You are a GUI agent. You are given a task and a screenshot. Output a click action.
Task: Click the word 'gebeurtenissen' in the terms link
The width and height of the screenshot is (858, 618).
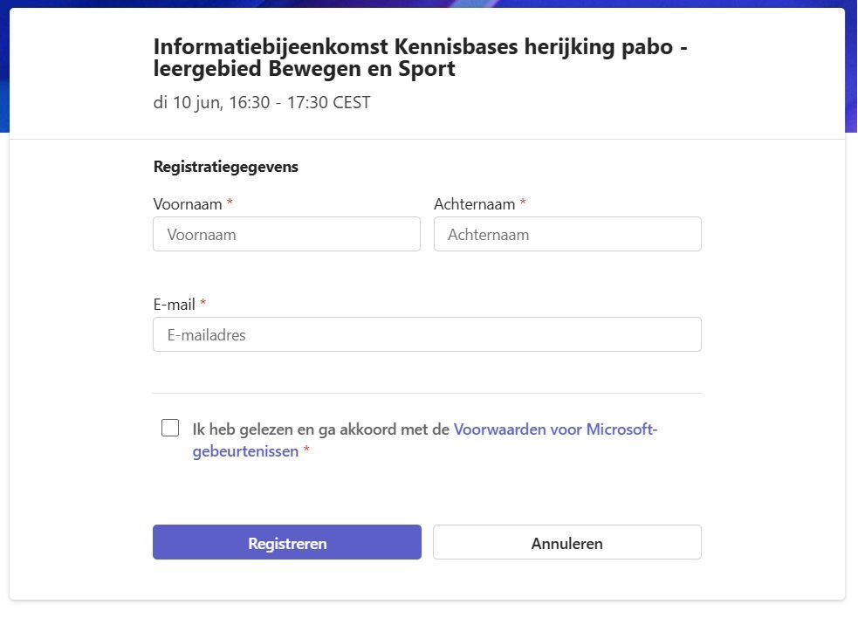[x=245, y=451]
